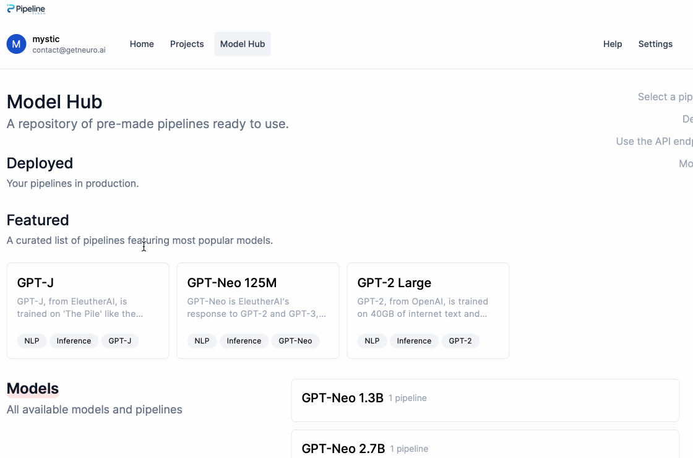Click the GPT-Neo tag chip

(295, 341)
